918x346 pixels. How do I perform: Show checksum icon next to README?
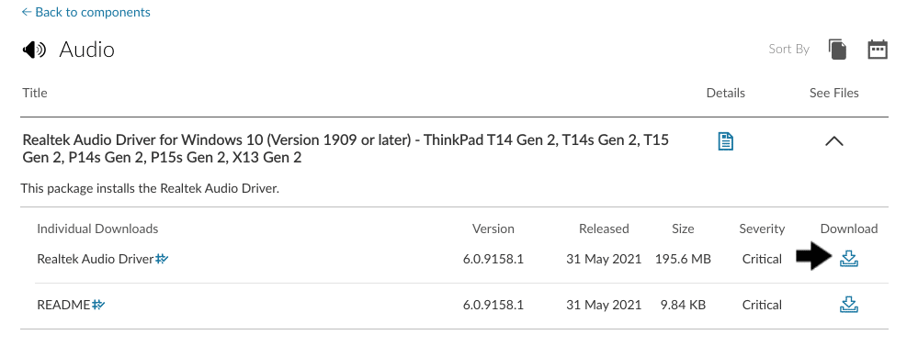[98, 304]
